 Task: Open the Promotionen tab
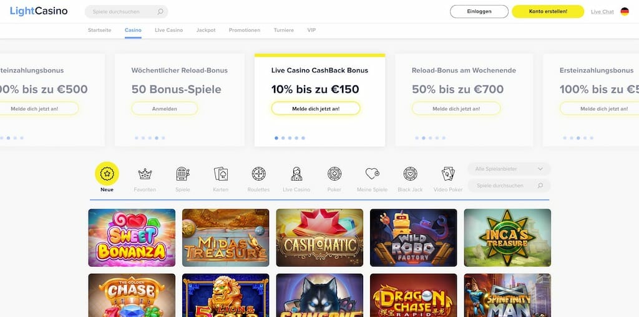[x=245, y=30]
